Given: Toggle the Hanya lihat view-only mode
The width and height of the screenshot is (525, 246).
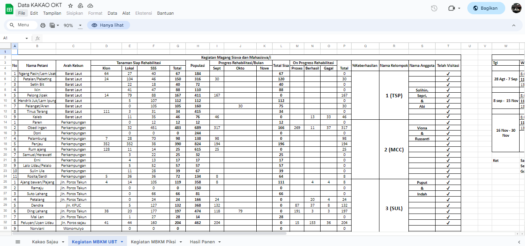Looking at the screenshot, I should click(x=108, y=25).
